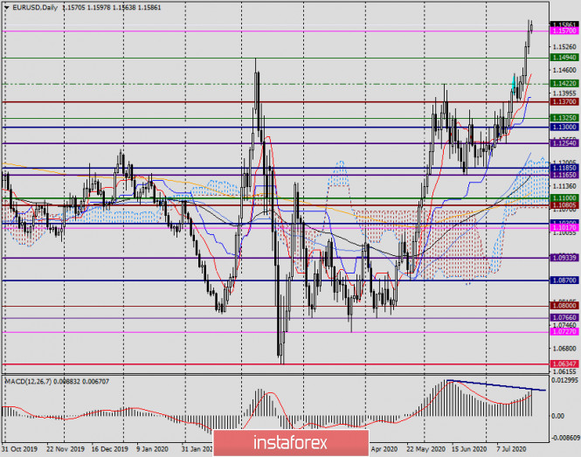Click the blue 1.08700 level label
Image resolution: width=581 pixels, height=457 pixels.
[x=562, y=280]
